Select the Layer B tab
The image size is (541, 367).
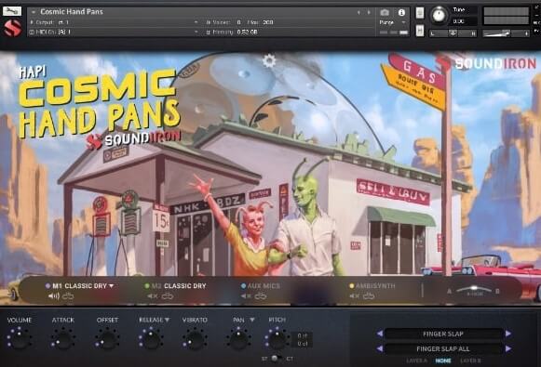pos(470,360)
